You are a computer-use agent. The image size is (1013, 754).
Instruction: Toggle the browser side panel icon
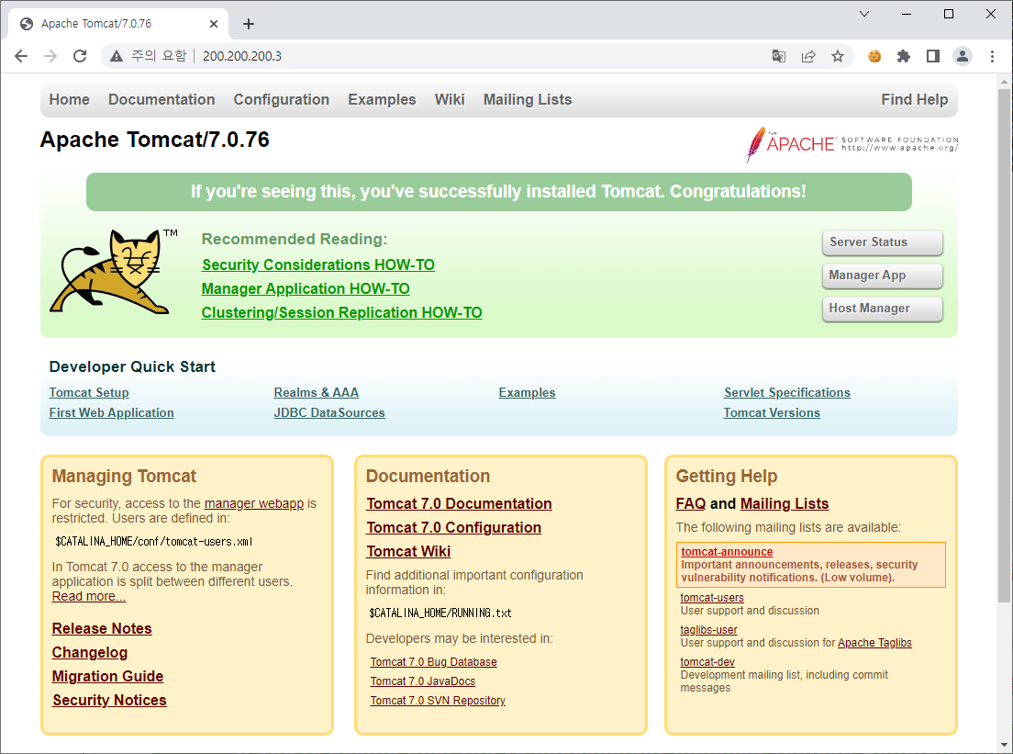[x=933, y=56]
